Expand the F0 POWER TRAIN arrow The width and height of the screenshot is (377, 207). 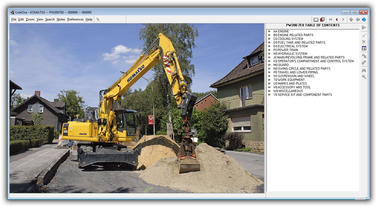point(269,50)
